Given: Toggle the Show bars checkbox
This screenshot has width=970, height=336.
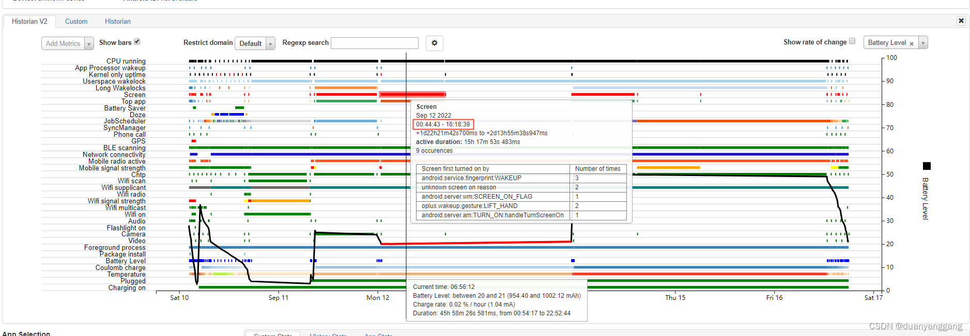Looking at the screenshot, I should (137, 41).
